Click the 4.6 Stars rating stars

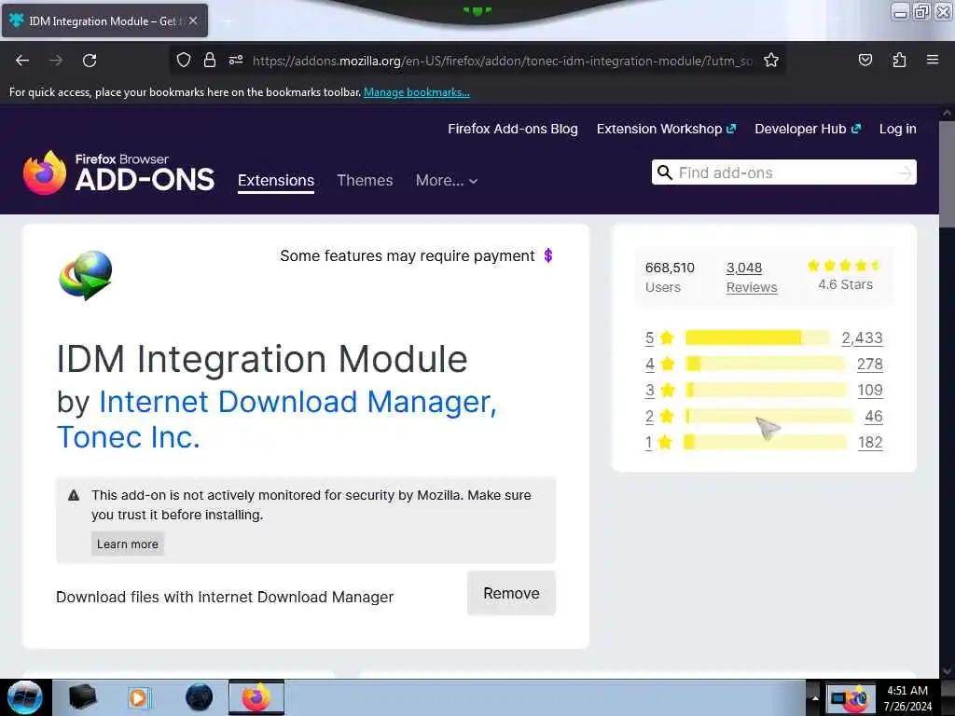click(844, 265)
